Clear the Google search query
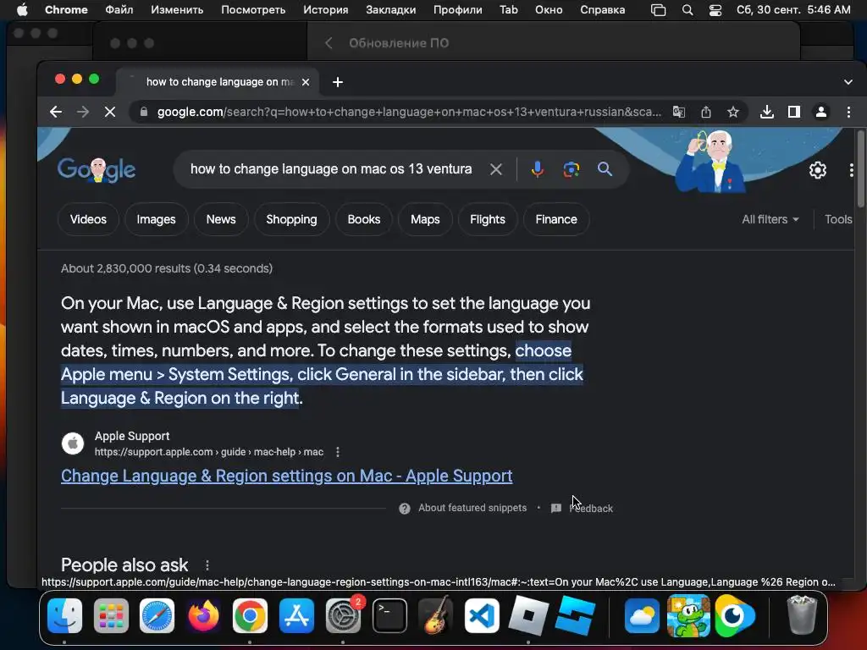 coord(496,169)
